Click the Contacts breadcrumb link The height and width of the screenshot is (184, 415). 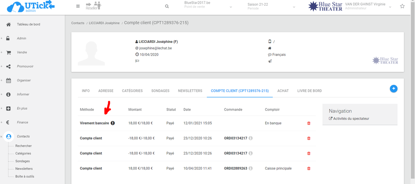click(78, 23)
